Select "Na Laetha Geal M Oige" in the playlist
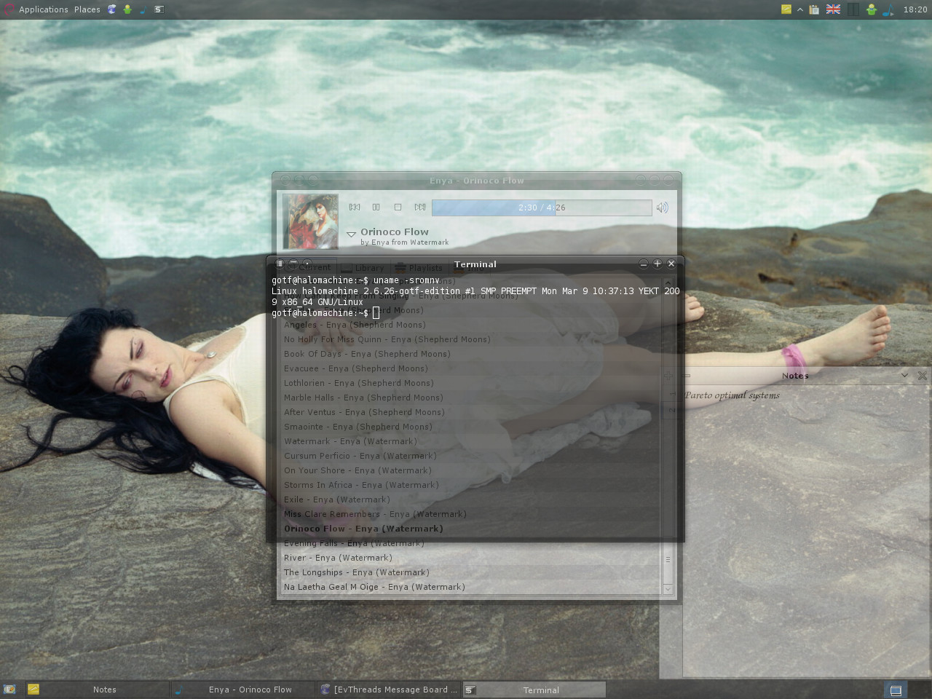 (x=471, y=587)
